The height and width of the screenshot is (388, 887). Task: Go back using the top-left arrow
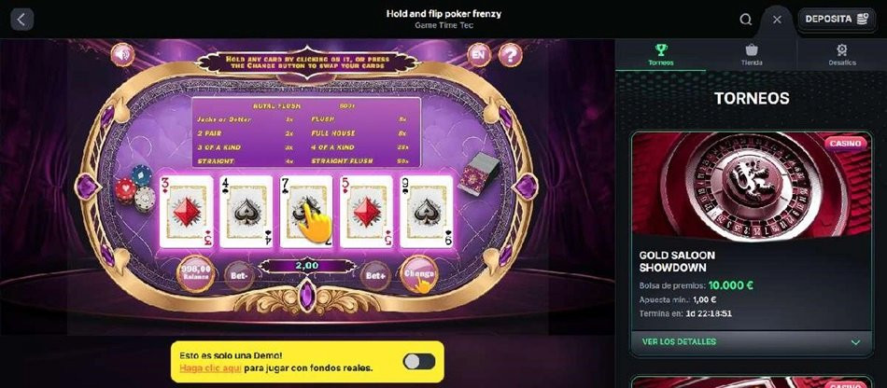point(21,20)
